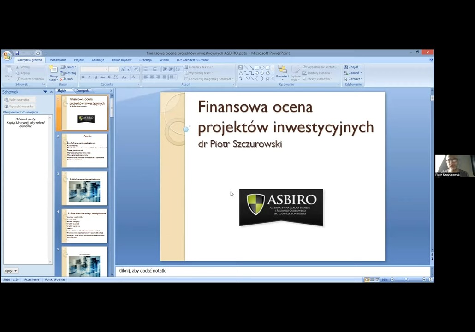Switch to the Konspekt outline tab
Image resolution: width=475 pixels, height=332 pixels.
pyautogui.click(x=83, y=90)
